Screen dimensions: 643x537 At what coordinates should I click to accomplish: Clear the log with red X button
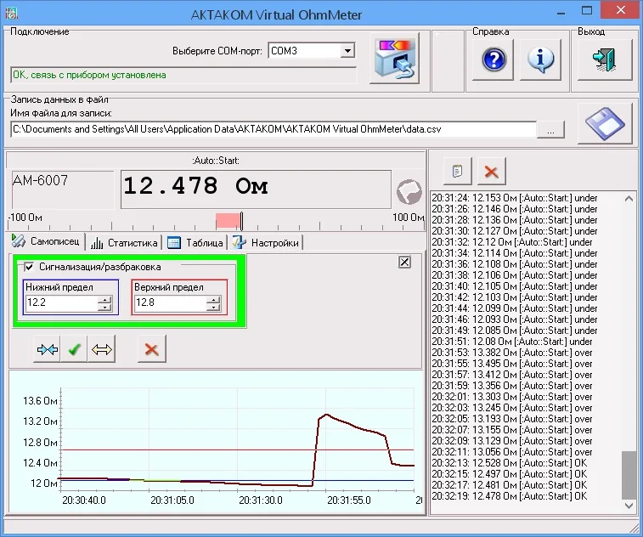(491, 171)
